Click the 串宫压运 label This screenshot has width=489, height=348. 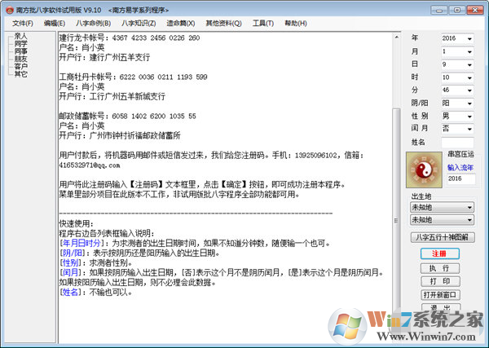pos(461,154)
